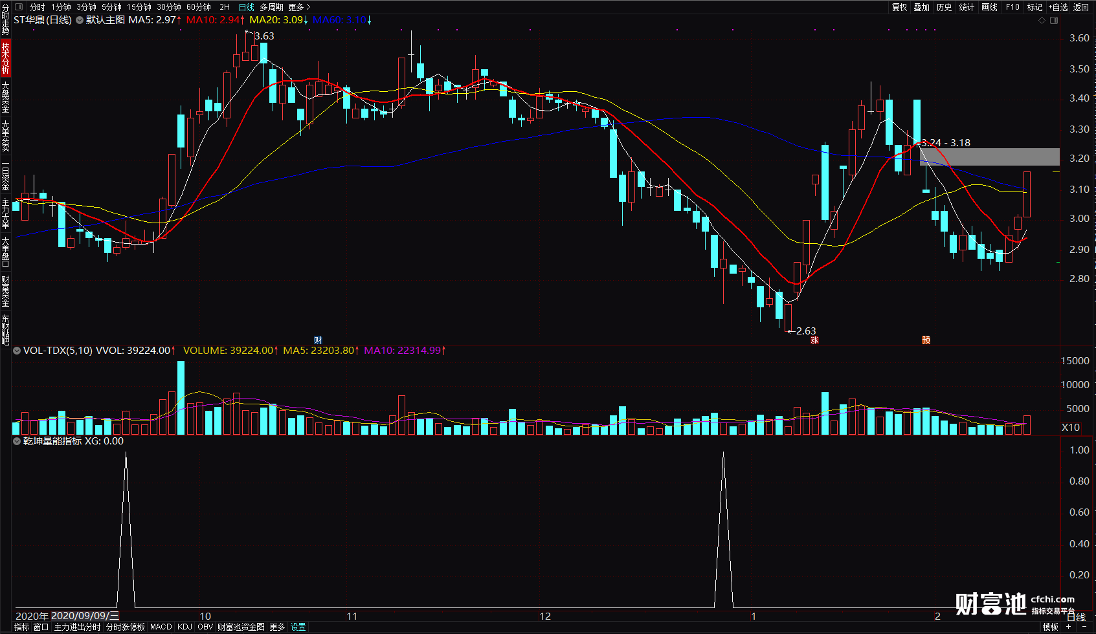This screenshot has height=634, width=1096.
Task: Open 日线资金 sidebar tab
Action: pos(5,175)
